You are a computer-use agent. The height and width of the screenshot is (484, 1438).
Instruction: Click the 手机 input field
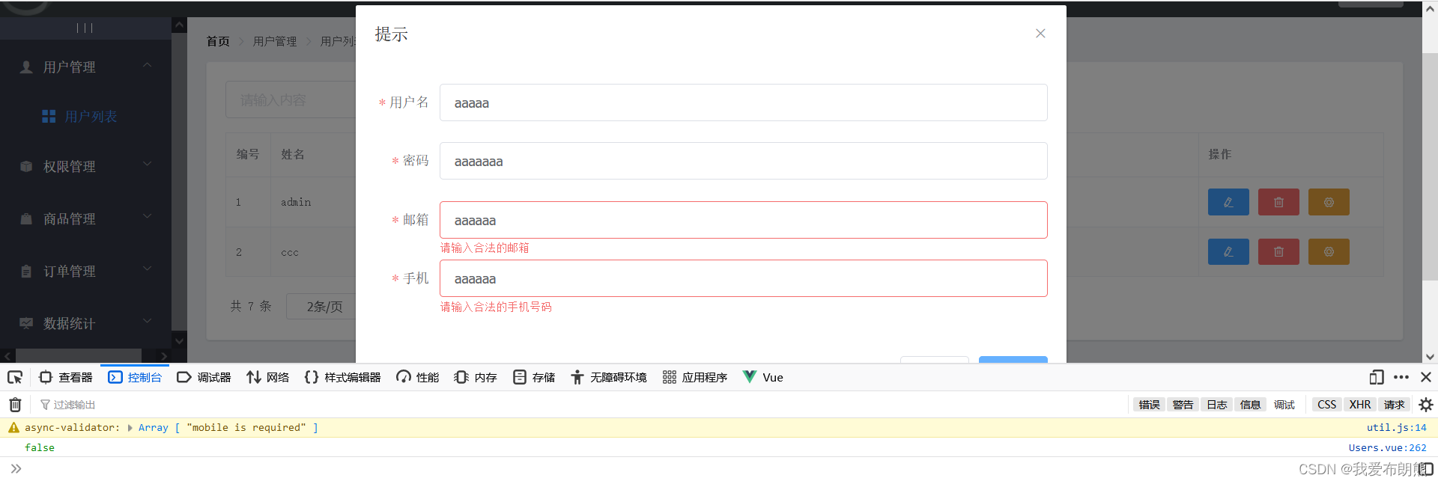[x=743, y=278]
